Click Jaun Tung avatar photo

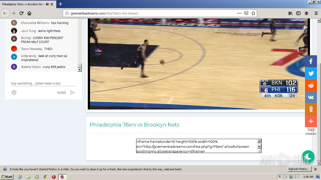(14, 31)
